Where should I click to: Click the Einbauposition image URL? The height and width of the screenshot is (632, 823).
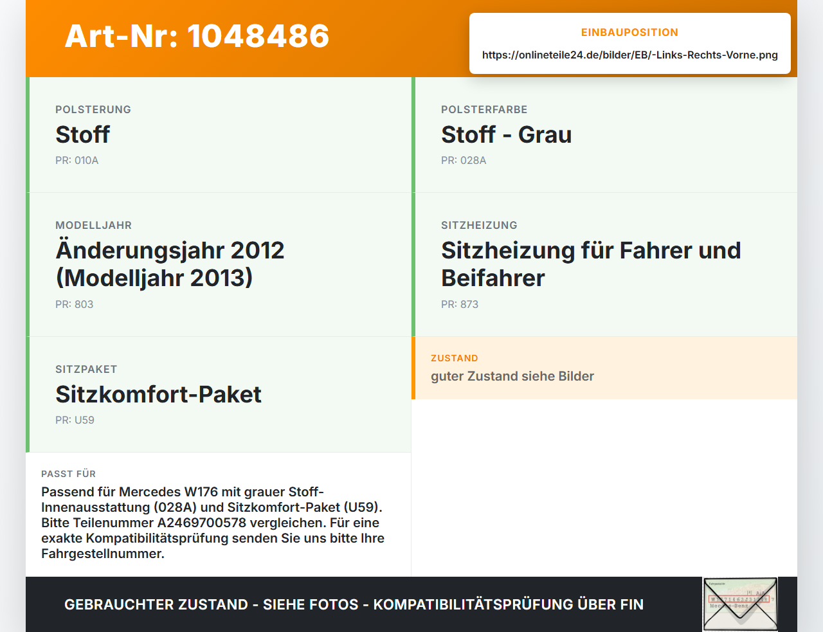point(630,55)
